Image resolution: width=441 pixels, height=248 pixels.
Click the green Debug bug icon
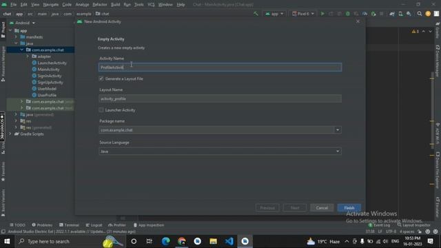coord(347,14)
